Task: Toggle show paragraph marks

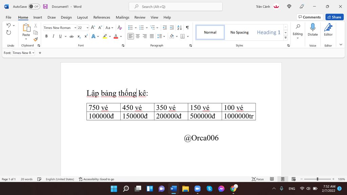Action: [187, 27]
